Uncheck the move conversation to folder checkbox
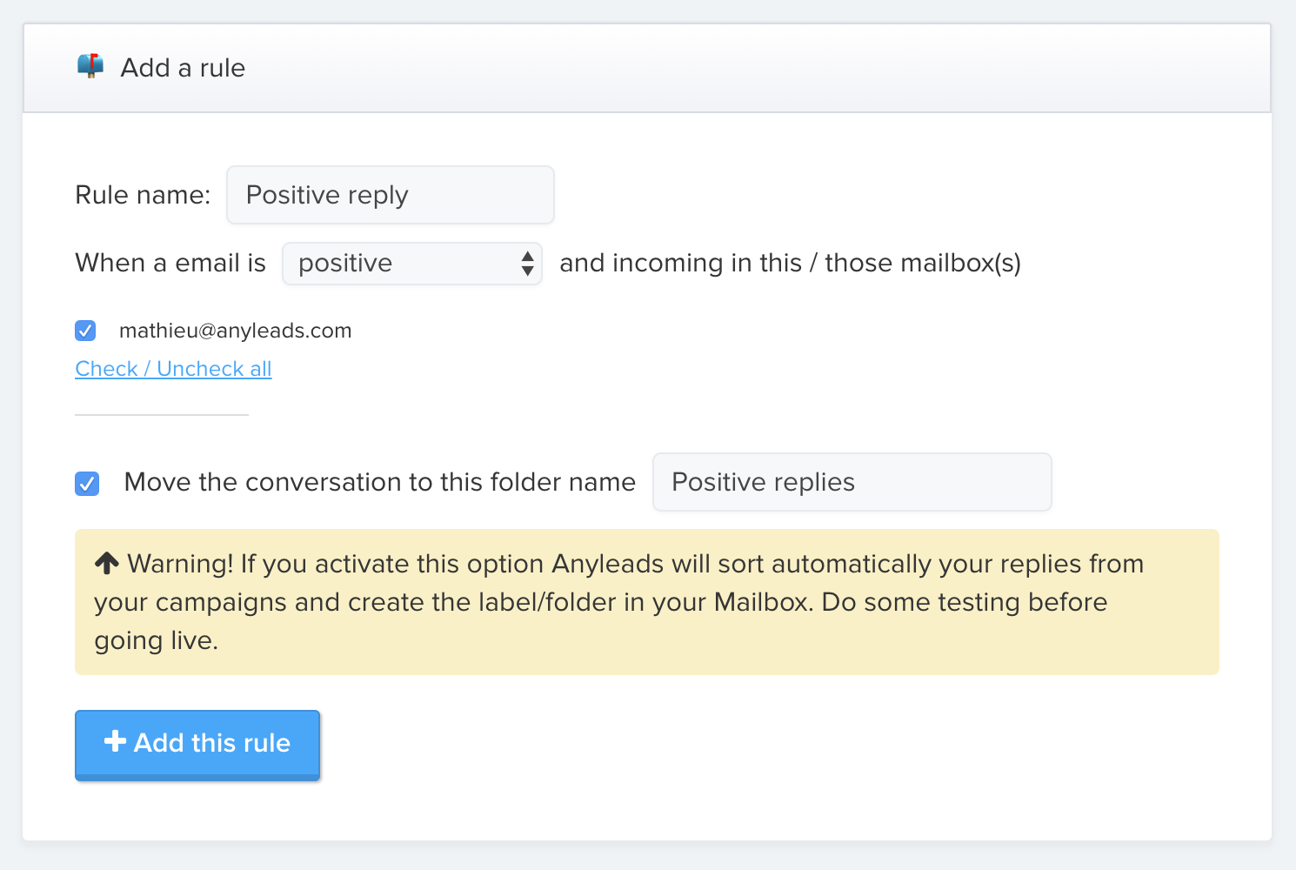1296x870 pixels. [x=87, y=483]
